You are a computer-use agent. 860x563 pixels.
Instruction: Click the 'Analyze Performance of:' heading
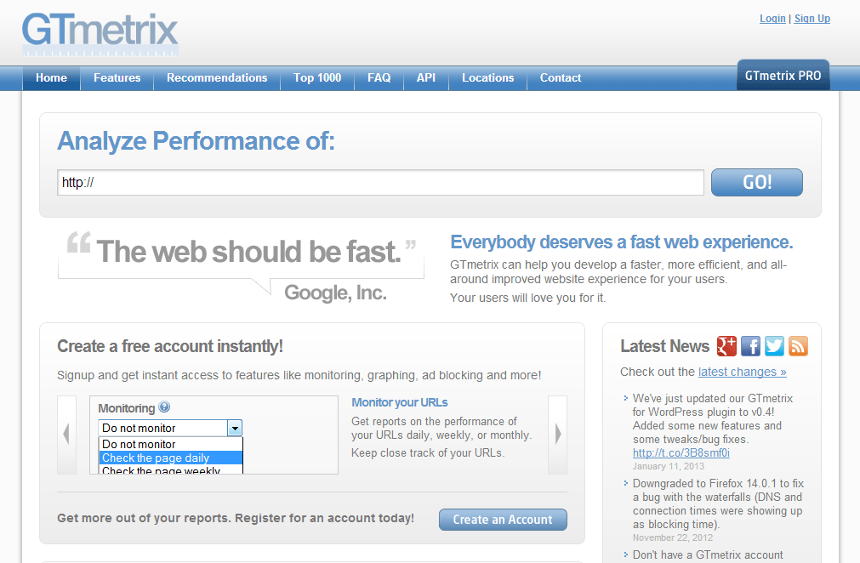(196, 141)
